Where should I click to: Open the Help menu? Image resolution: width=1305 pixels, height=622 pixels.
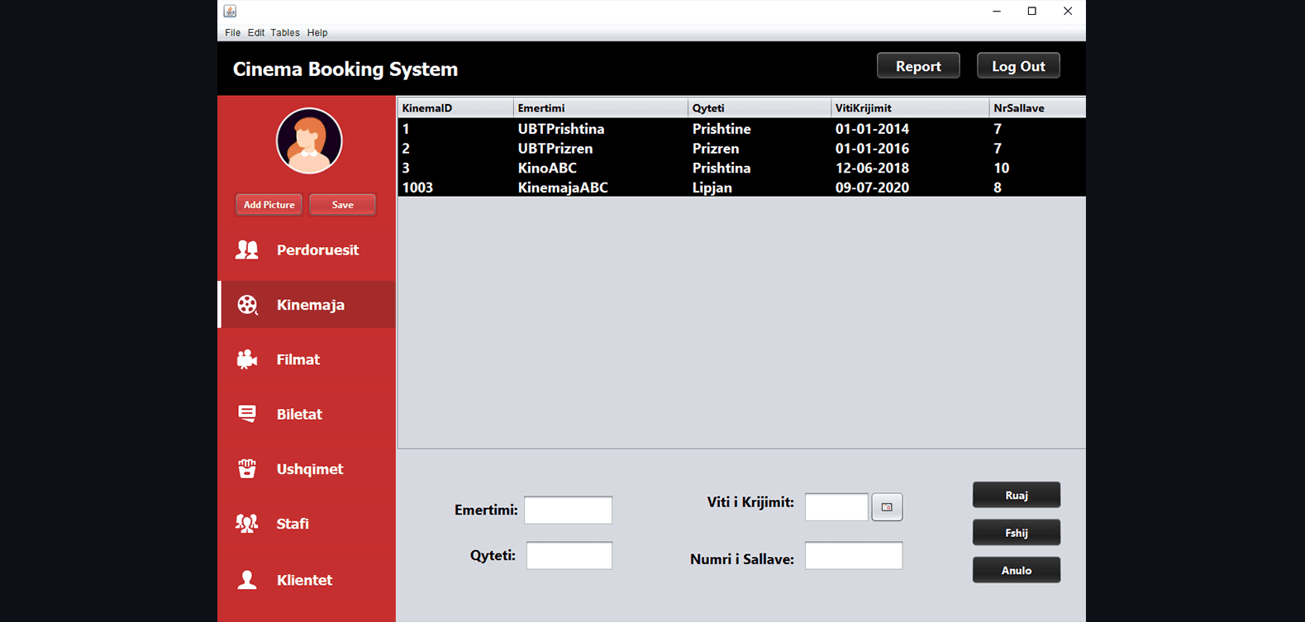pyautogui.click(x=317, y=33)
